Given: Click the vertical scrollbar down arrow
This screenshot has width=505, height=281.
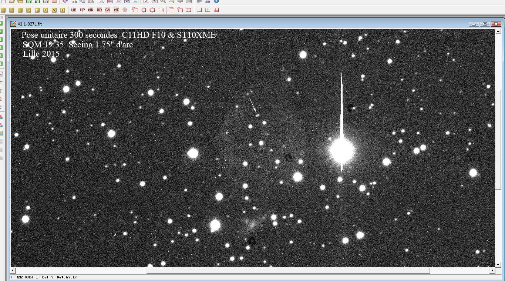Looking at the screenshot, I should coord(498,264).
